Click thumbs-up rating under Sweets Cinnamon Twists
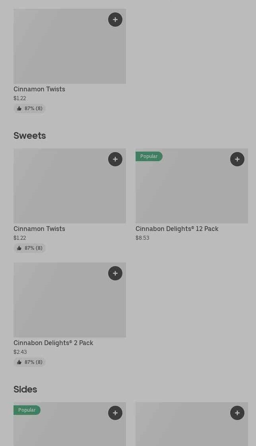 (30, 248)
